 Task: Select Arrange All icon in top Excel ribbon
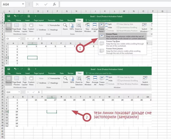(x=95, y=27)
